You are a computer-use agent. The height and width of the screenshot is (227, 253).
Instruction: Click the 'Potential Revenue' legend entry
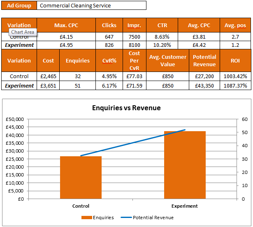(x=147, y=218)
